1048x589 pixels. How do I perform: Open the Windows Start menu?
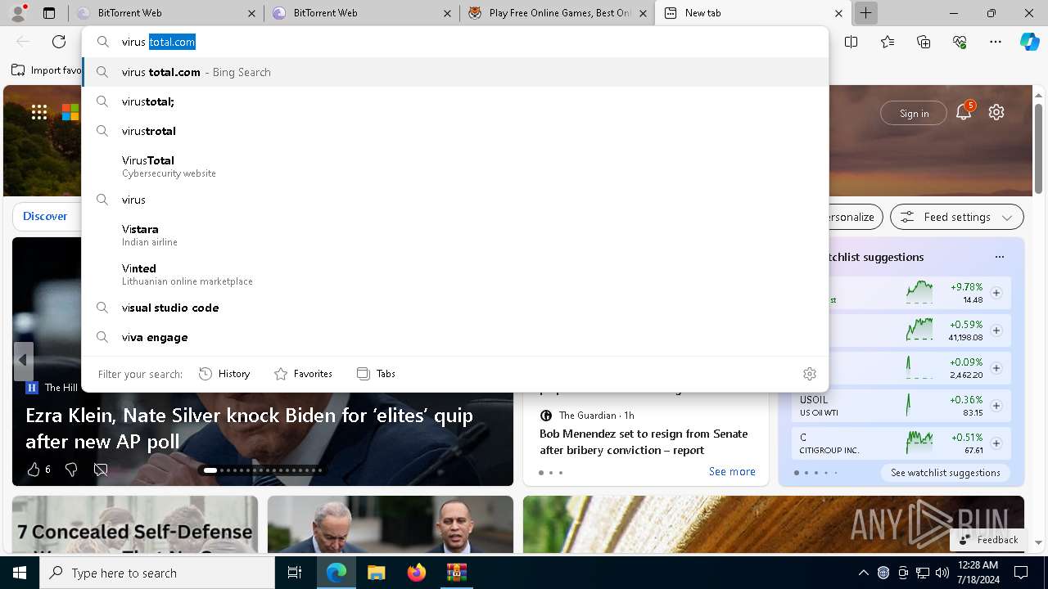(x=20, y=573)
